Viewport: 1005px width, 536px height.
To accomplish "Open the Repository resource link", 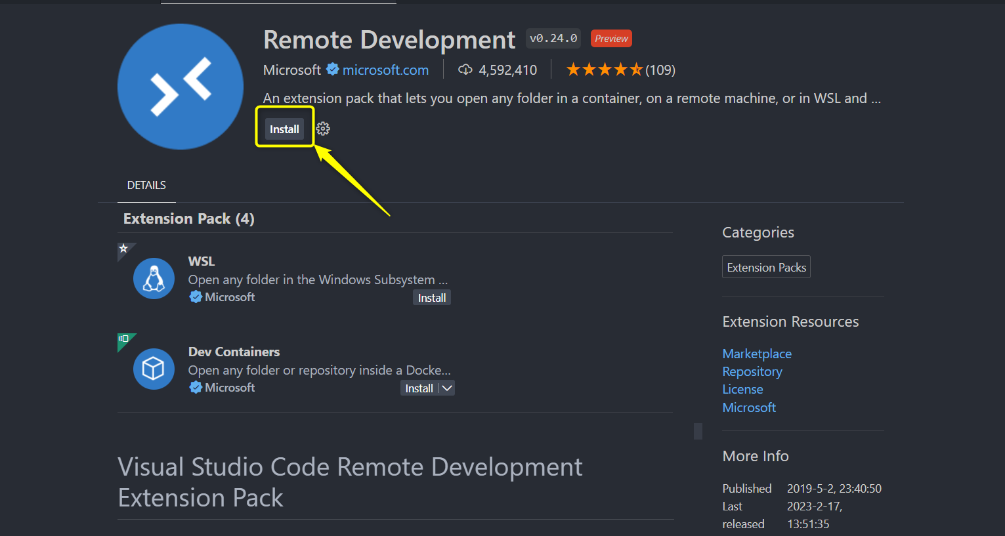I will click(x=752, y=371).
